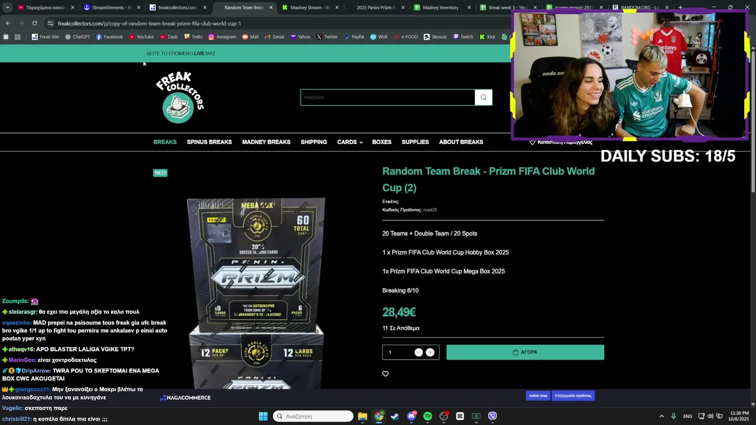This screenshot has height=425, width=756.
Task: Open the NAGACOMMERCE footer link
Action: (x=185, y=398)
